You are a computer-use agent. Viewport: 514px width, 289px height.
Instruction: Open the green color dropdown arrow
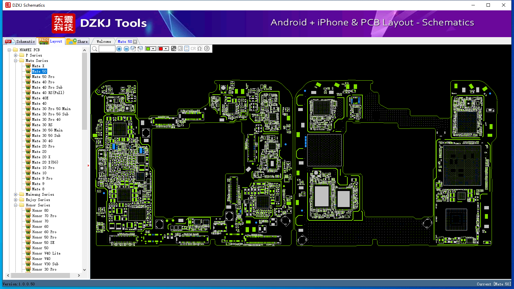153,49
